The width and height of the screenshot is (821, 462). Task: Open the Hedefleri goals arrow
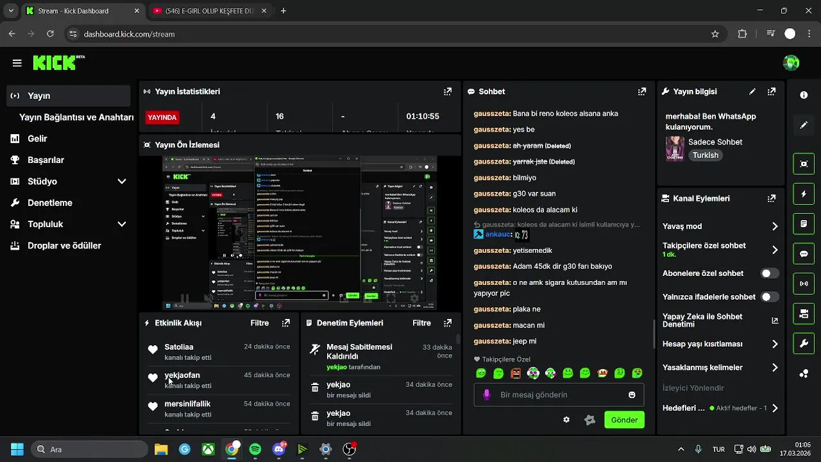coord(775,408)
